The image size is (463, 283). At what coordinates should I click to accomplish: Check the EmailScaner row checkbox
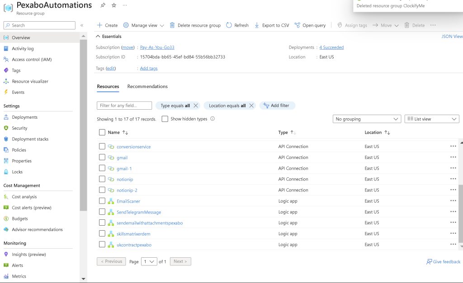[102, 201]
